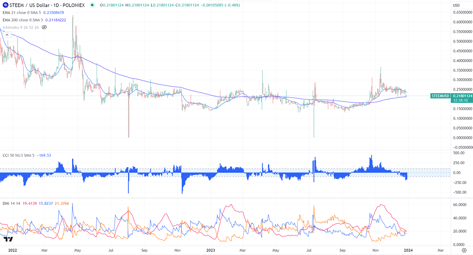Click the green market status dot
This screenshot has height=255, width=473.
pos(92,5)
